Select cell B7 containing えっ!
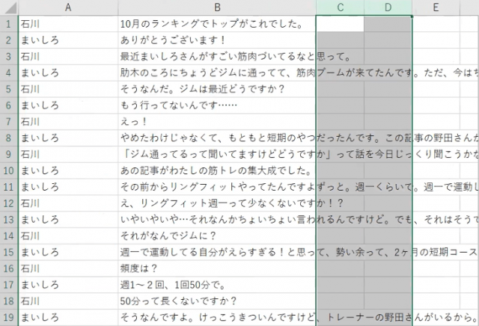This screenshot has width=479, height=326. [x=216, y=122]
